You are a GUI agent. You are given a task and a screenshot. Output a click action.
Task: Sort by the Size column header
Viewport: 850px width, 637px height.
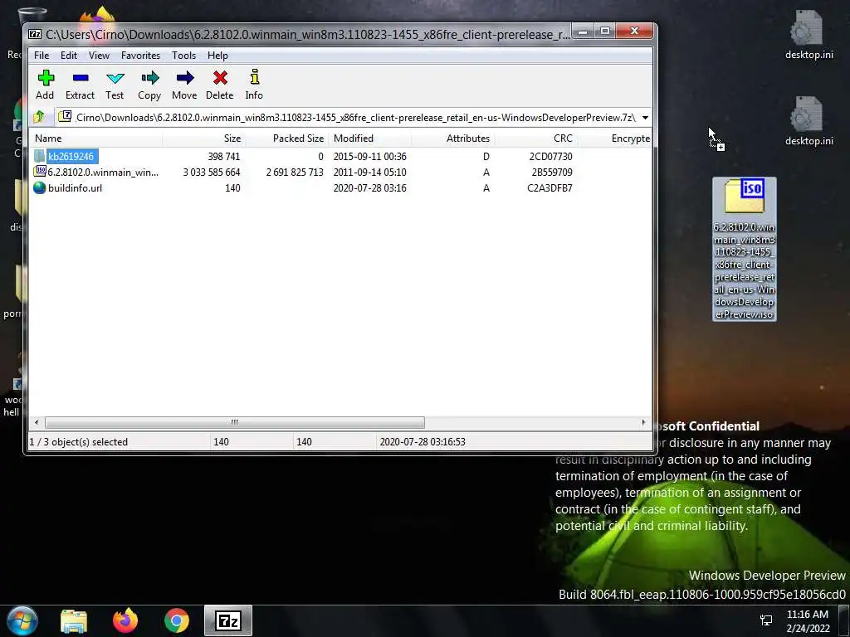coord(204,139)
